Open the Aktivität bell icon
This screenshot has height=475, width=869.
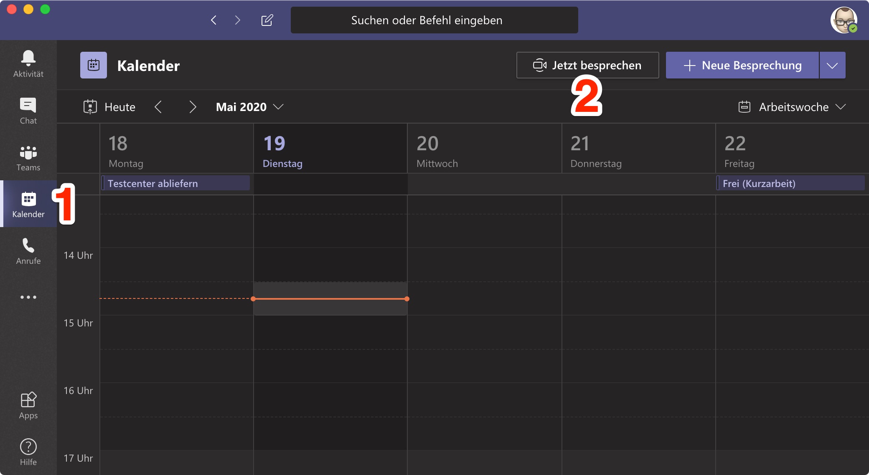pos(28,63)
